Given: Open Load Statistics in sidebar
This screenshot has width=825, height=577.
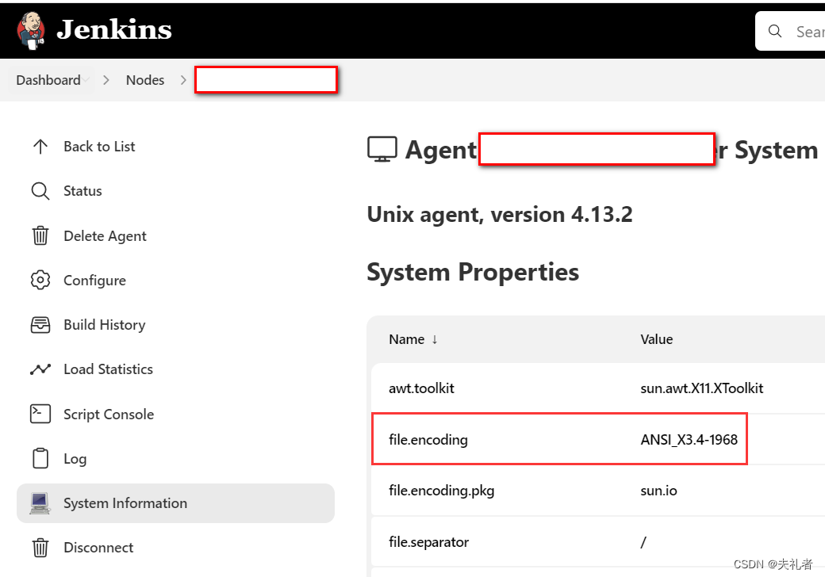Looking at the screenshot, I should 109,369.
